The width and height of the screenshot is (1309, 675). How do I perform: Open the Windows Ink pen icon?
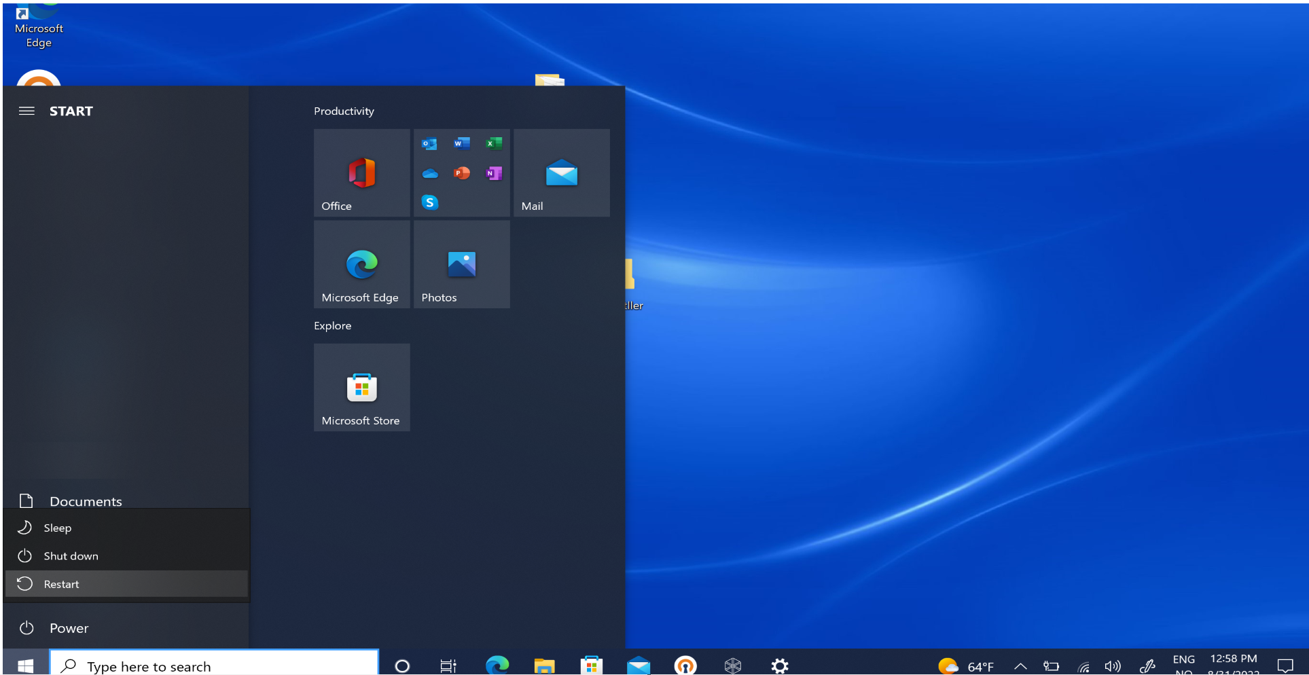pos(1147,666)
